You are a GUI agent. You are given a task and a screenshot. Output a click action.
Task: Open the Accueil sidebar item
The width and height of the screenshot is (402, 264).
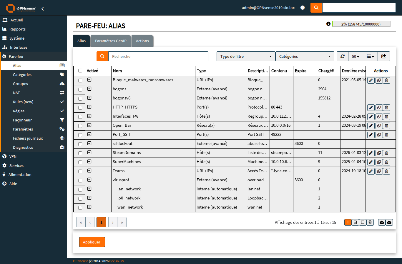[x=34, y=20]
